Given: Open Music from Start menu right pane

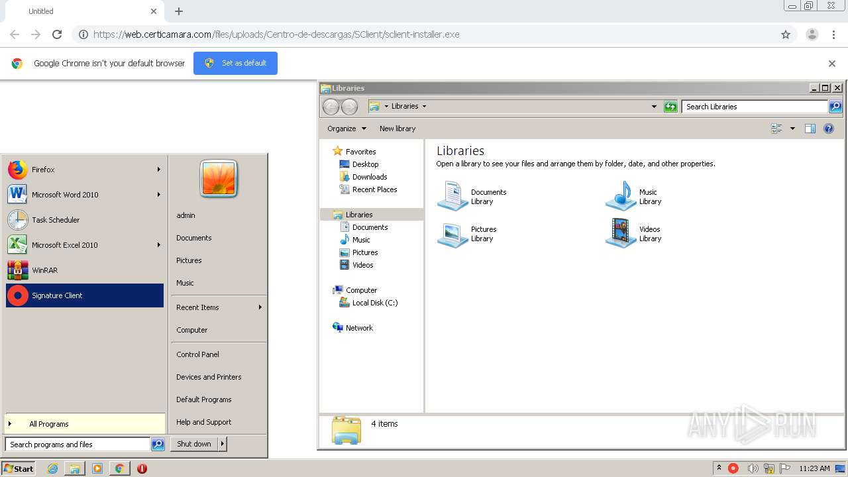Looking at the screenshot, I should (185, 283).
